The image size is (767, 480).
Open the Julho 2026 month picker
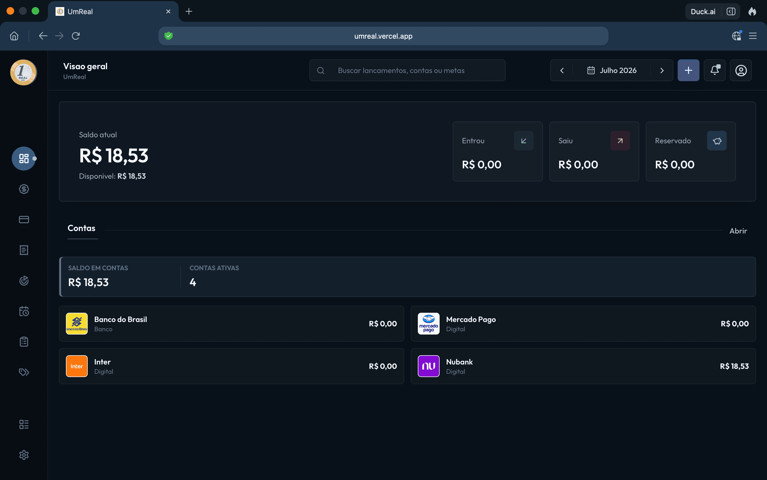click(611, 70)
